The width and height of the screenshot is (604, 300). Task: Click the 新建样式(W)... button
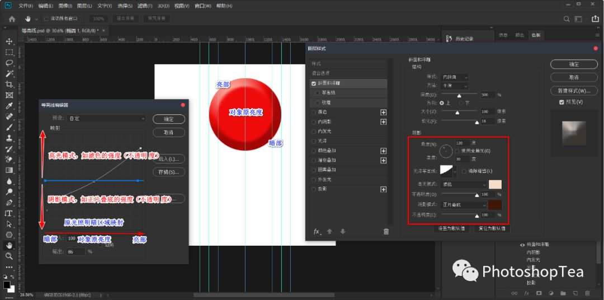coord(574,91)
